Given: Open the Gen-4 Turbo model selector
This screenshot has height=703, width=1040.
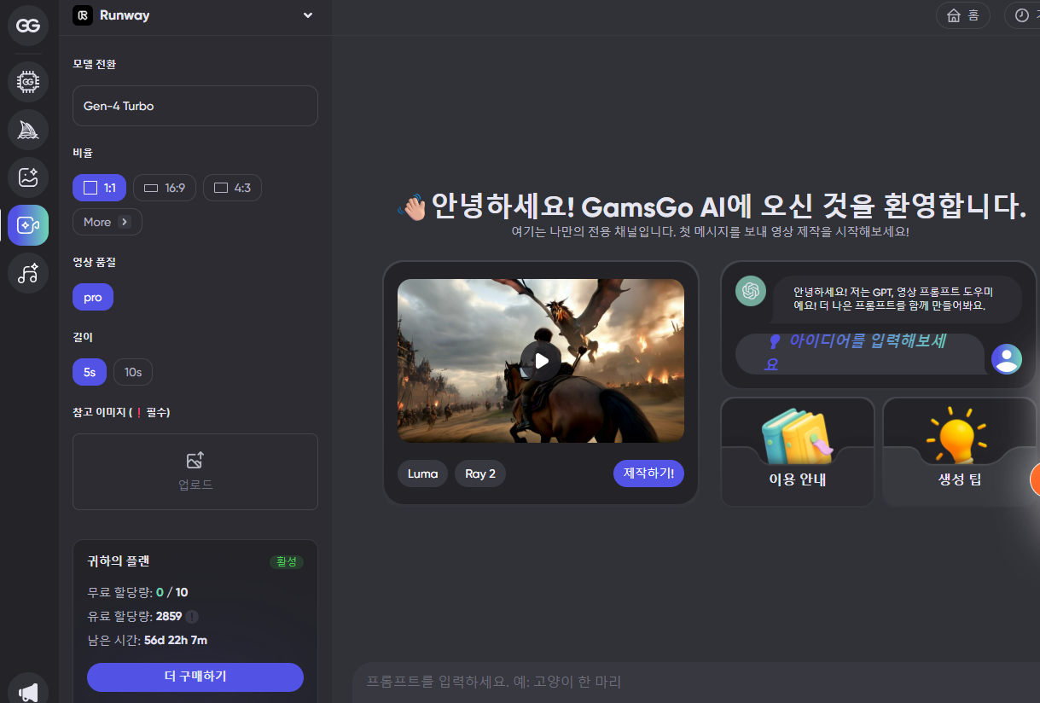Looking at the screenshot, I should (x=195, y=106).
